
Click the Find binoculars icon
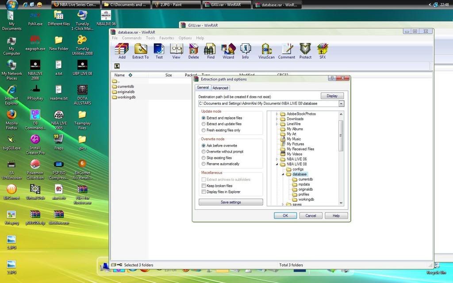211,51
